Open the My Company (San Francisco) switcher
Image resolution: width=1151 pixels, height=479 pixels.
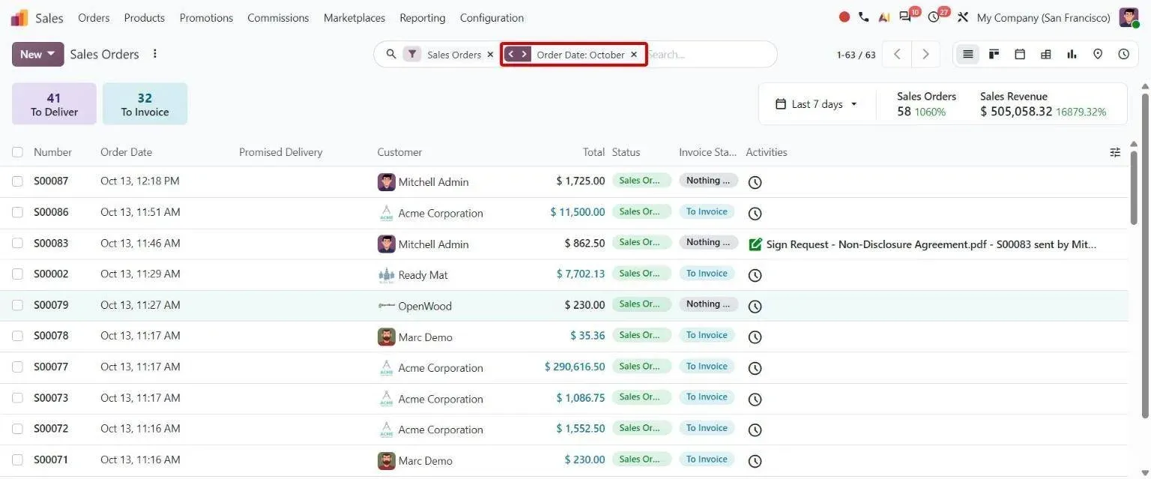pyautogui.click(x=1043, y=17)
